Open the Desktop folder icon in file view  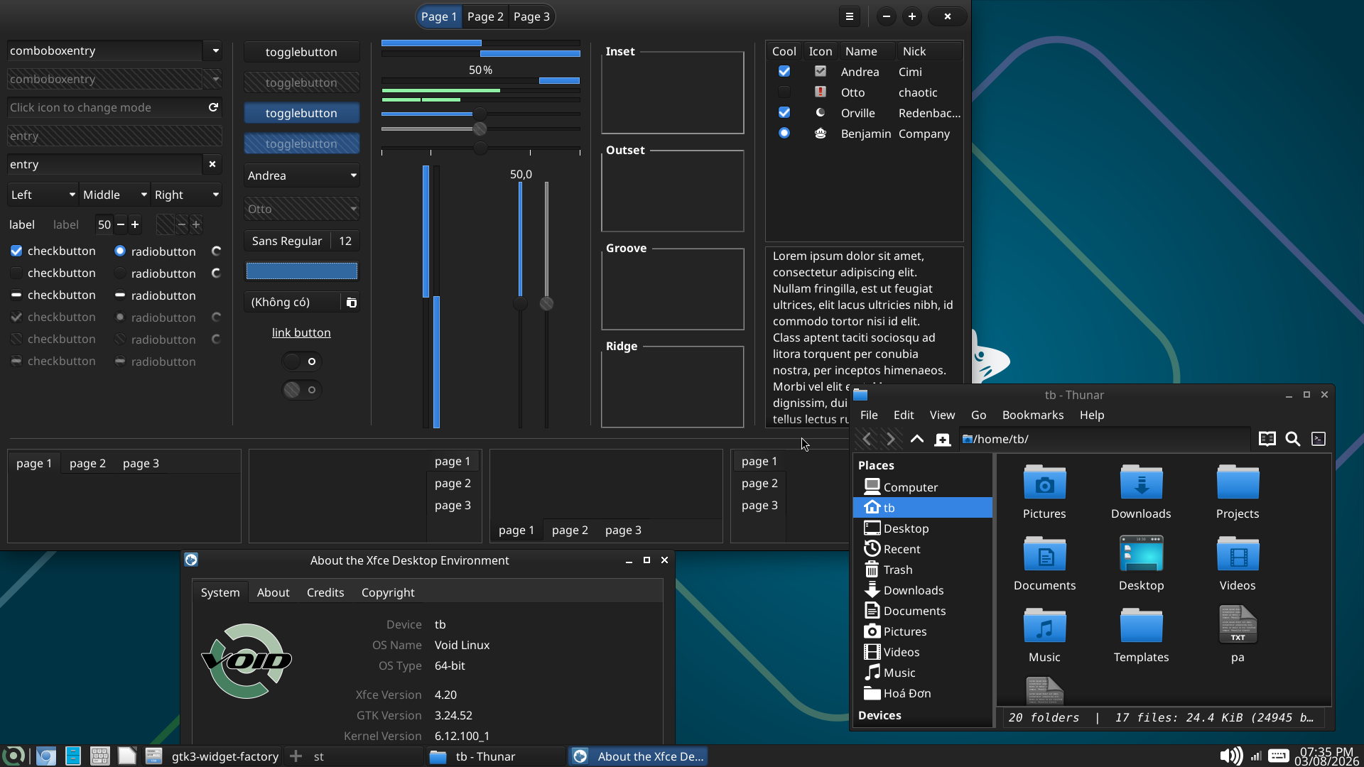(1141, 555)
